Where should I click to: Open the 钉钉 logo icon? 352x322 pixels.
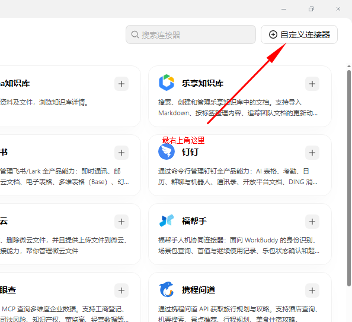coord(167,151)
